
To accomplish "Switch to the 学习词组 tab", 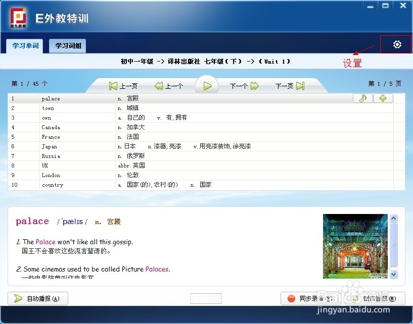I will pos(68,46).
